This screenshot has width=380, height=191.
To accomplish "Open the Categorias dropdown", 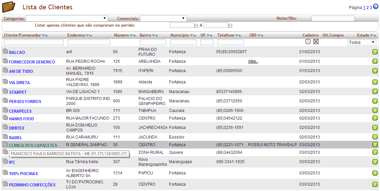I will click(67, 19).
